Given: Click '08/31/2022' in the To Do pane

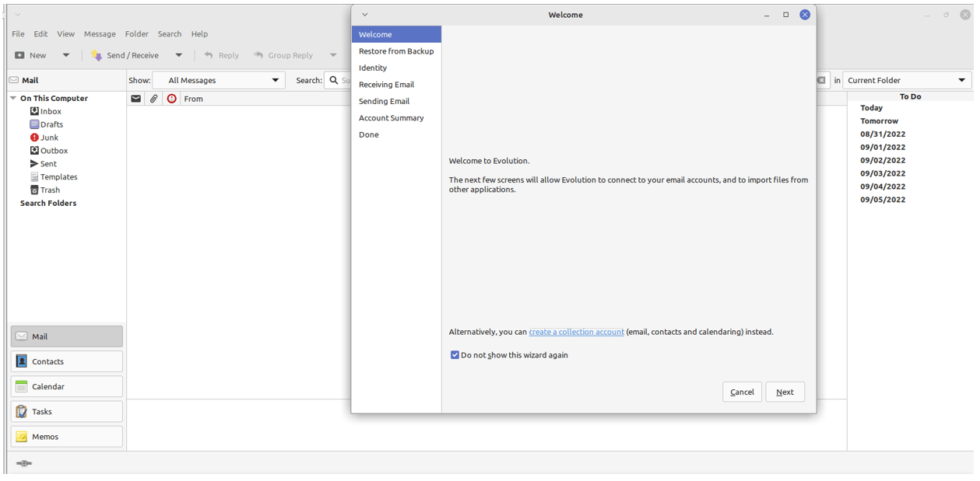Looking at the screenshot, I should coord(883,134).
